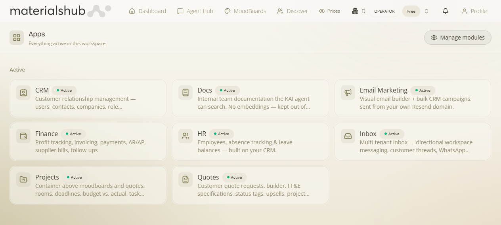Image resolution: width=501 pixels, height=225 pixels.
Task: Click "Everything active in this workspace" subtitle
Action: point(67,43)
